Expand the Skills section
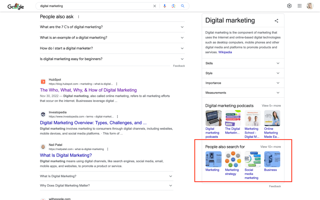This screenshot has width=320, height=200. coord(243,63)
